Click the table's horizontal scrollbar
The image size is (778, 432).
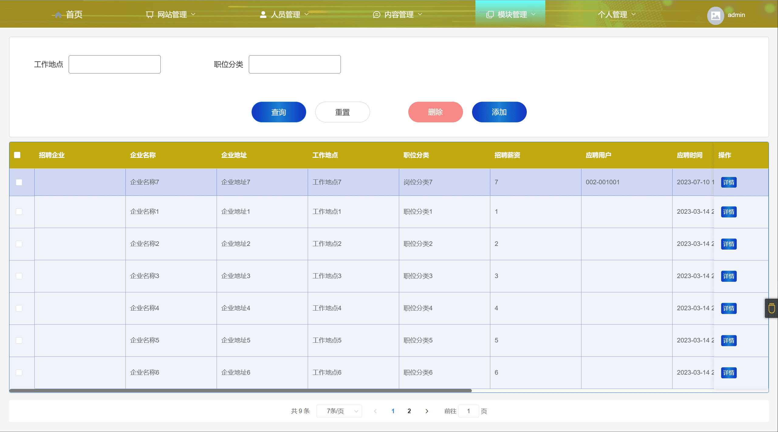click(x=240, y=391)
